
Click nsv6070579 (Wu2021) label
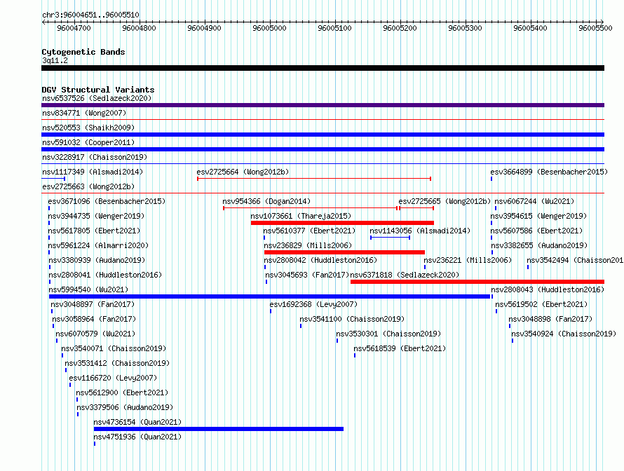pos(95,334)
